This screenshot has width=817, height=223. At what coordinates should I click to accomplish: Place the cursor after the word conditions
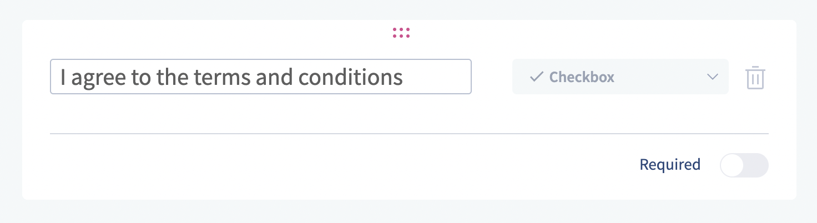pyautogui.click(x=404, y=77)
